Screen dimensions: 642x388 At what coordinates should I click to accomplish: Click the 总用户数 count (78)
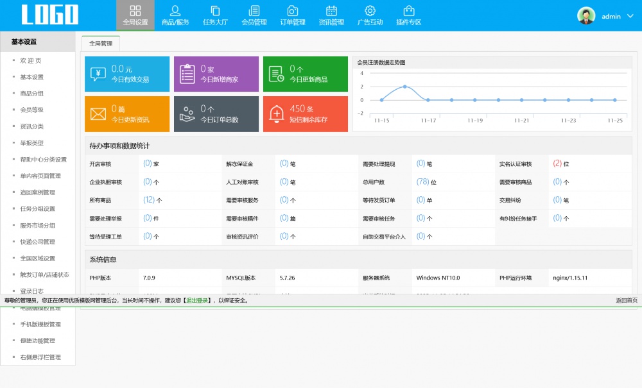click(x=422, y=182)
